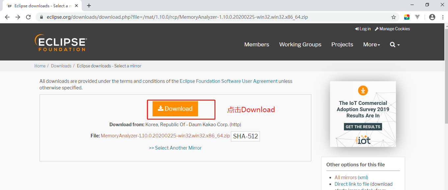Go back with the browser back arrow
Screen dimensions: 448x190
coord(7,17)
